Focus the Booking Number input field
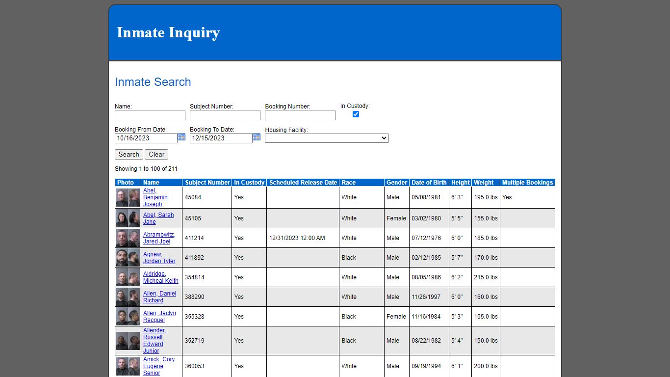This screenshot has height=377, width=670. (300, 115)
